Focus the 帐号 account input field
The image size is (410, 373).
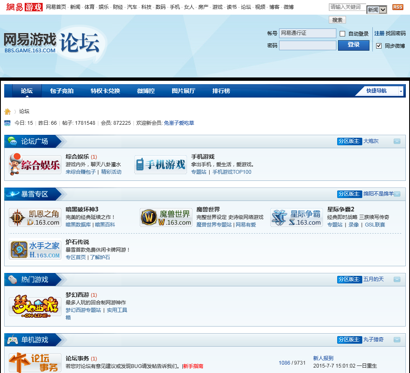coord(307,33)
